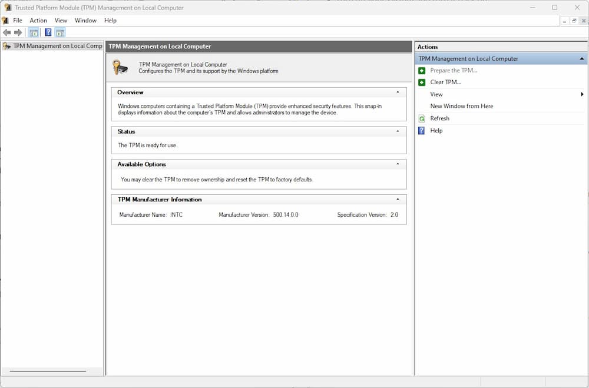Collapse the Overview section

pos(398,91)
